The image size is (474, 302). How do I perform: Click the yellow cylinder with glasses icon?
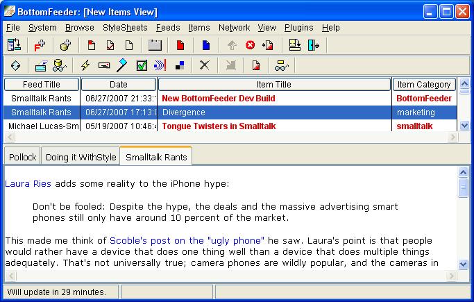pos(60,65)
